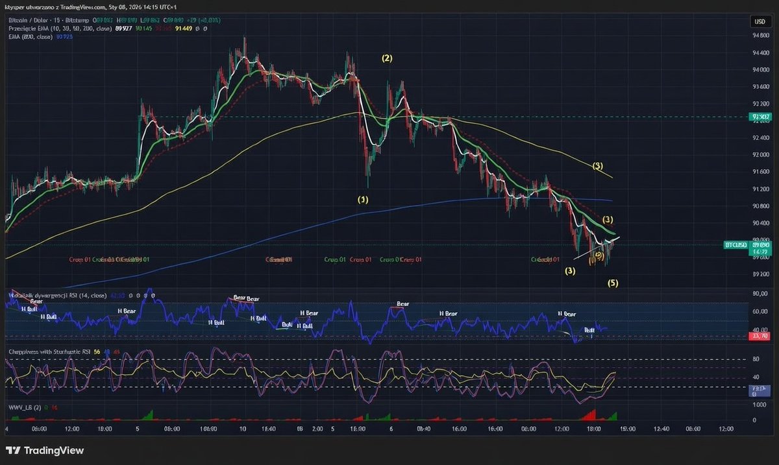Click the 80,00 level on RSI axis

[760, 293]
